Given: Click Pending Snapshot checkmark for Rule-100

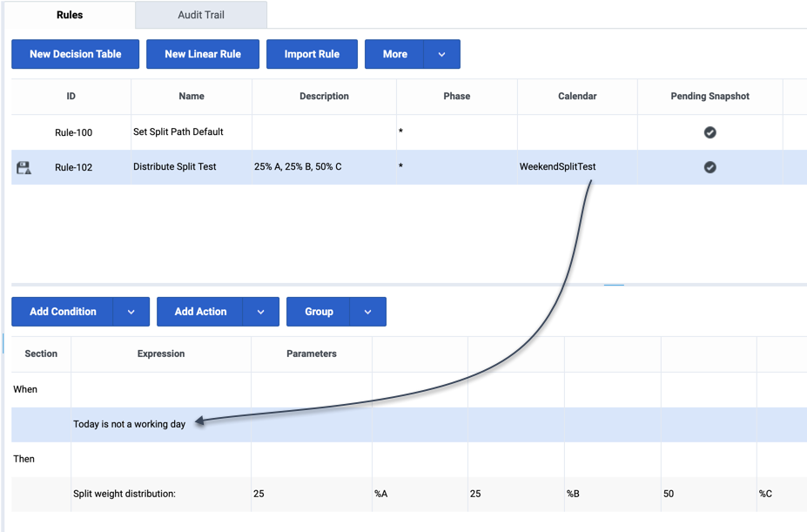Looking at the screenshot, I should coord(709,132).
